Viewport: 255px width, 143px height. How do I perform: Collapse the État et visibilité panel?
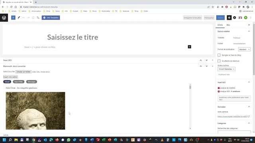249,31
